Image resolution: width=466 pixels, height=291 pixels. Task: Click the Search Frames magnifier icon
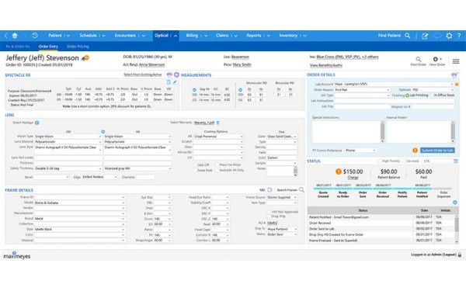pos(301,190)
